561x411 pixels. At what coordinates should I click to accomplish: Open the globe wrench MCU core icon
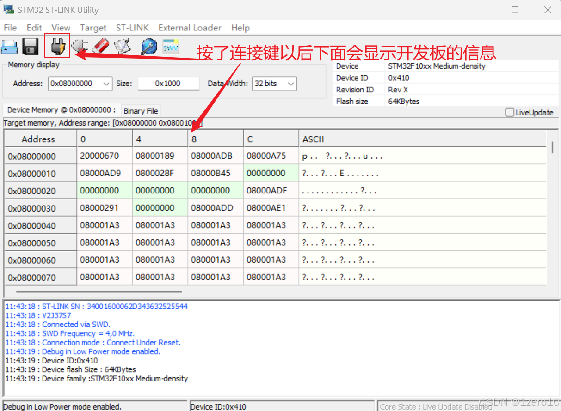(149, 46)
